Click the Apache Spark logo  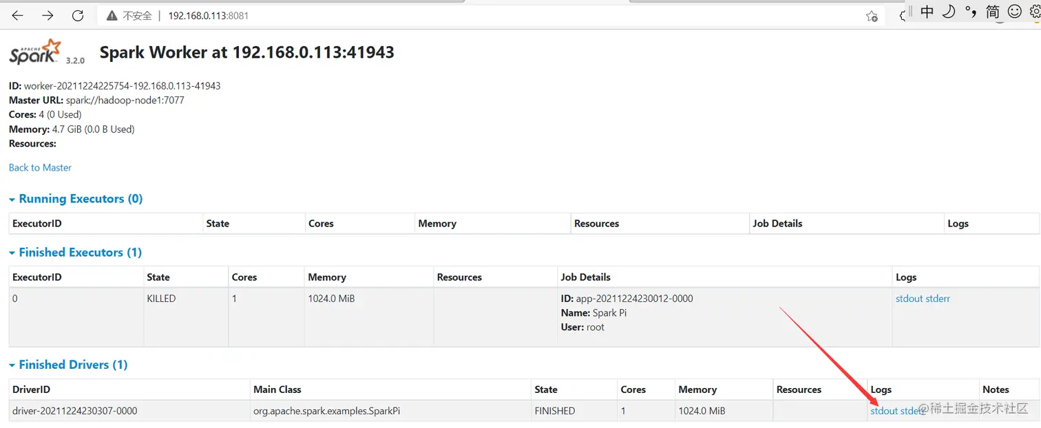(x=34, y=52)
